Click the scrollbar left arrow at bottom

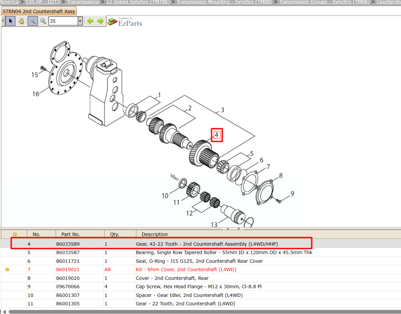pyautogui.click(x=4, y=312)
